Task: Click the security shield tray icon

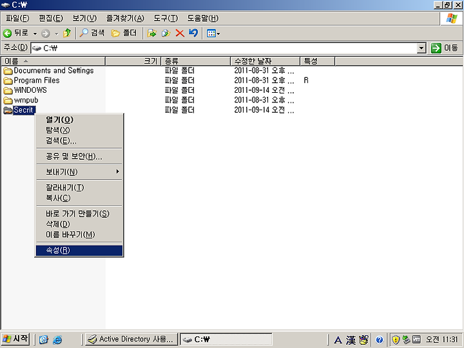Action: [x=396, y=340]
